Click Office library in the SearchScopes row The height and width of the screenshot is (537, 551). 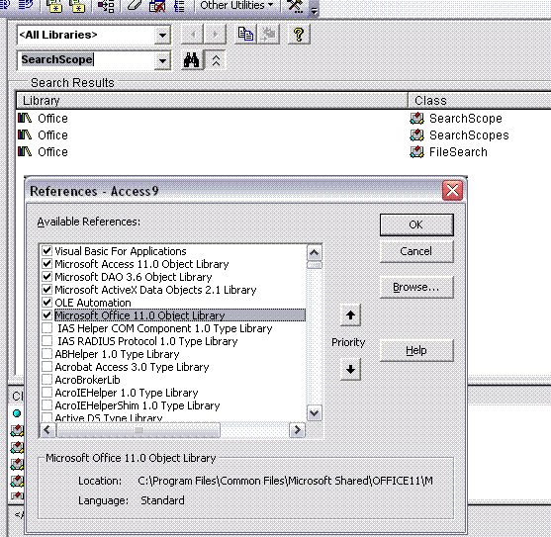tap(52, 135)
